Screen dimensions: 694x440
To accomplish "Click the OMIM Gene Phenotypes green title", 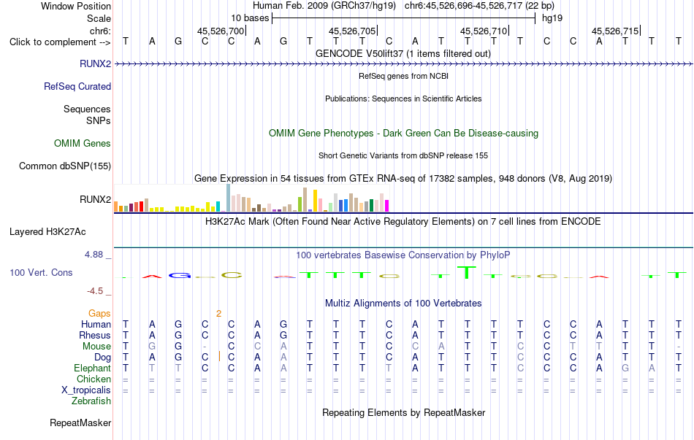I will (x=403, y=133).
